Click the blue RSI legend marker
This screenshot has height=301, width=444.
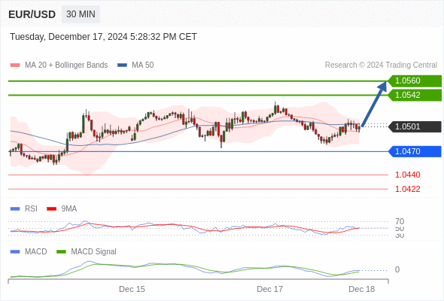(x=15, y=209)
